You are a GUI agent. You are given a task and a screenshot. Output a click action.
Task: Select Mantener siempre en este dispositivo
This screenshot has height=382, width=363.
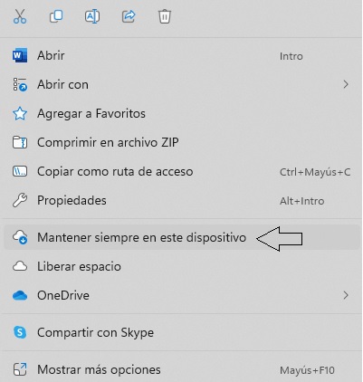181,237
